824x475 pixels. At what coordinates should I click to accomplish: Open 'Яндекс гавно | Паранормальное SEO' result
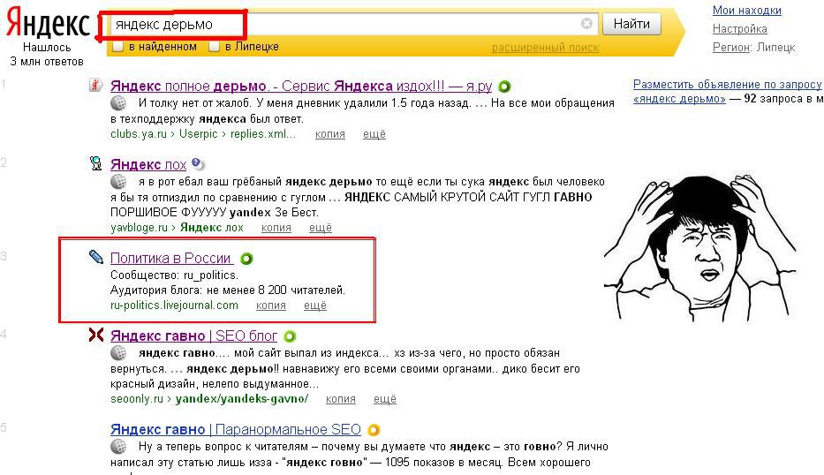pyautogui.click(x=236, y=429)
